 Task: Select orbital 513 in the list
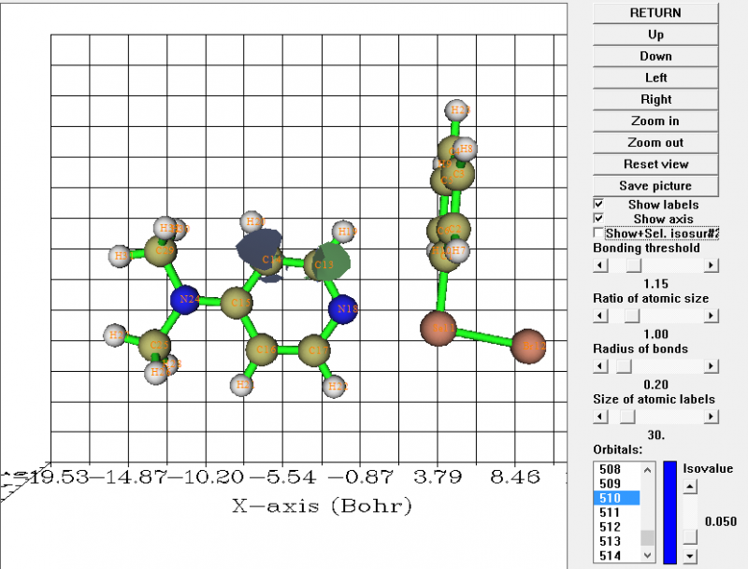pos(616,541)
